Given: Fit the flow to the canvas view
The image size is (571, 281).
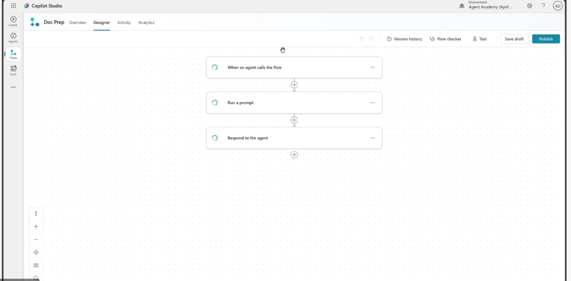Looking at the screenshot, I should pyautogui.click(x=36, y=252).
